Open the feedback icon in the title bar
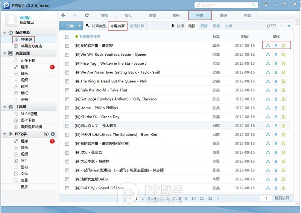The height and width of the screenshot is (213, 301). click(x=266, y=5)
